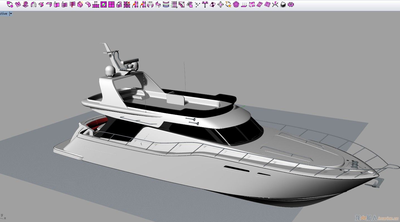
Task: Click the split crossing pink curves icon
Action: tap(275, 4)
